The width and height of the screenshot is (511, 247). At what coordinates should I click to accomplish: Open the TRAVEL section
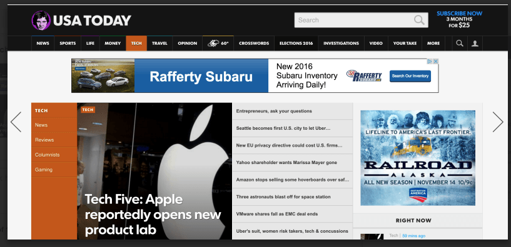coord(159,43)
